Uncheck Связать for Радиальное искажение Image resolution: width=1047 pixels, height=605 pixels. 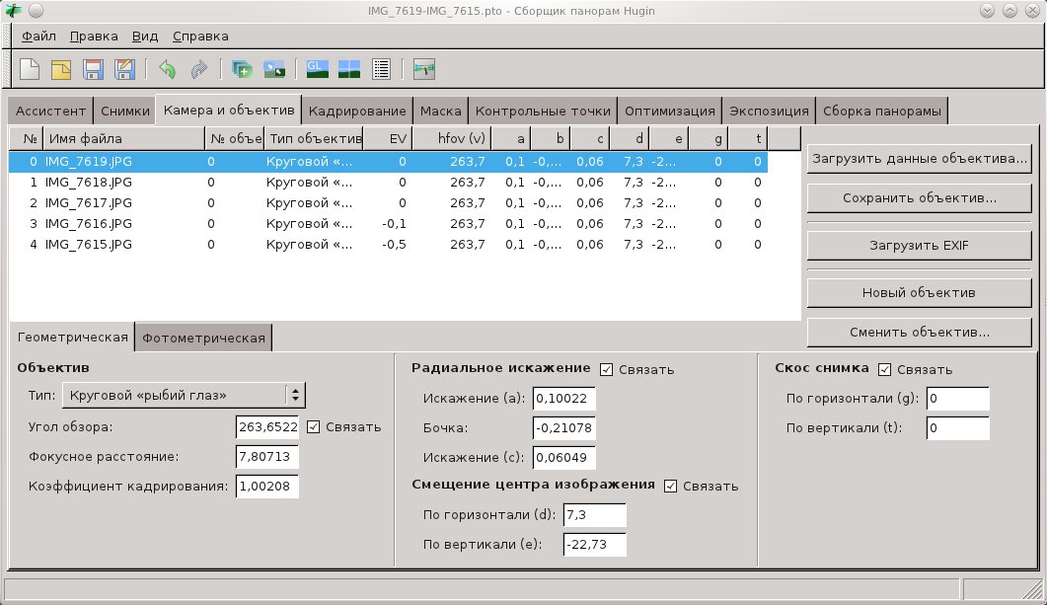click(x=607, y=369)
